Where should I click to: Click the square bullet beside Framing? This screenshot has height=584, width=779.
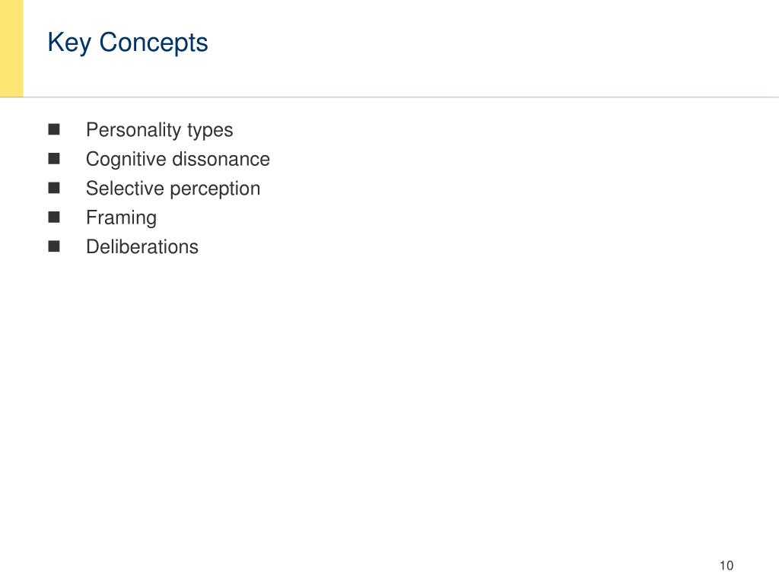(x=54, y=217)
